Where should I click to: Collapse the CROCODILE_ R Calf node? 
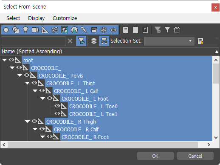click(x=35, y=129)
